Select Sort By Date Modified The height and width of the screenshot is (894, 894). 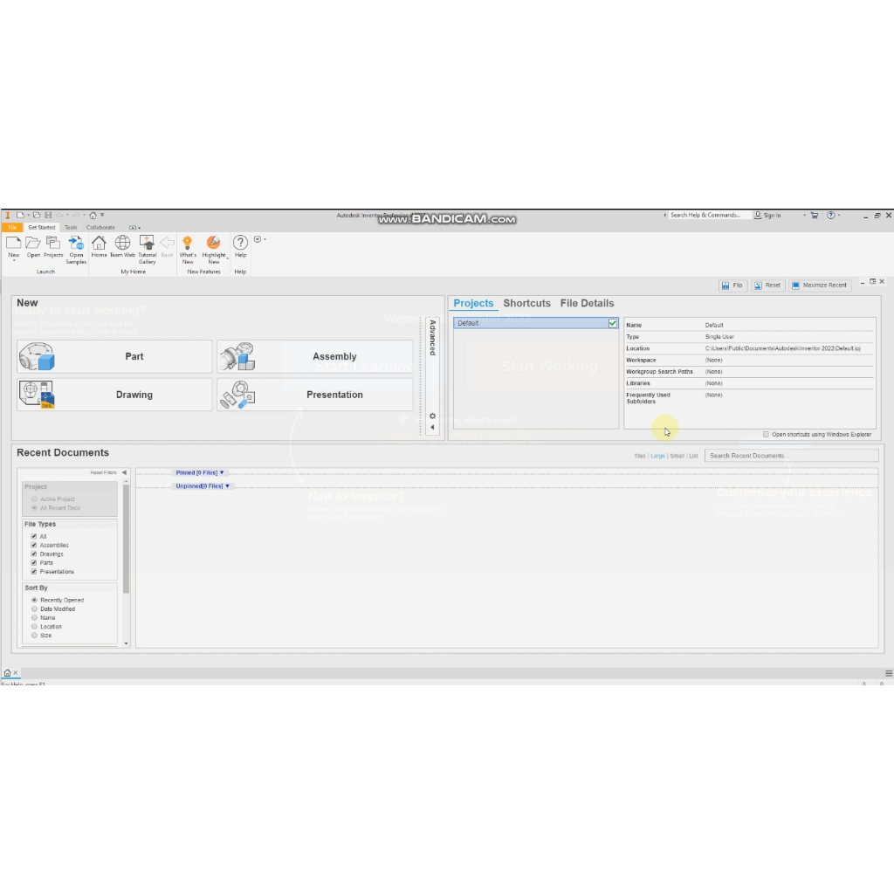[x=34, y=609]
